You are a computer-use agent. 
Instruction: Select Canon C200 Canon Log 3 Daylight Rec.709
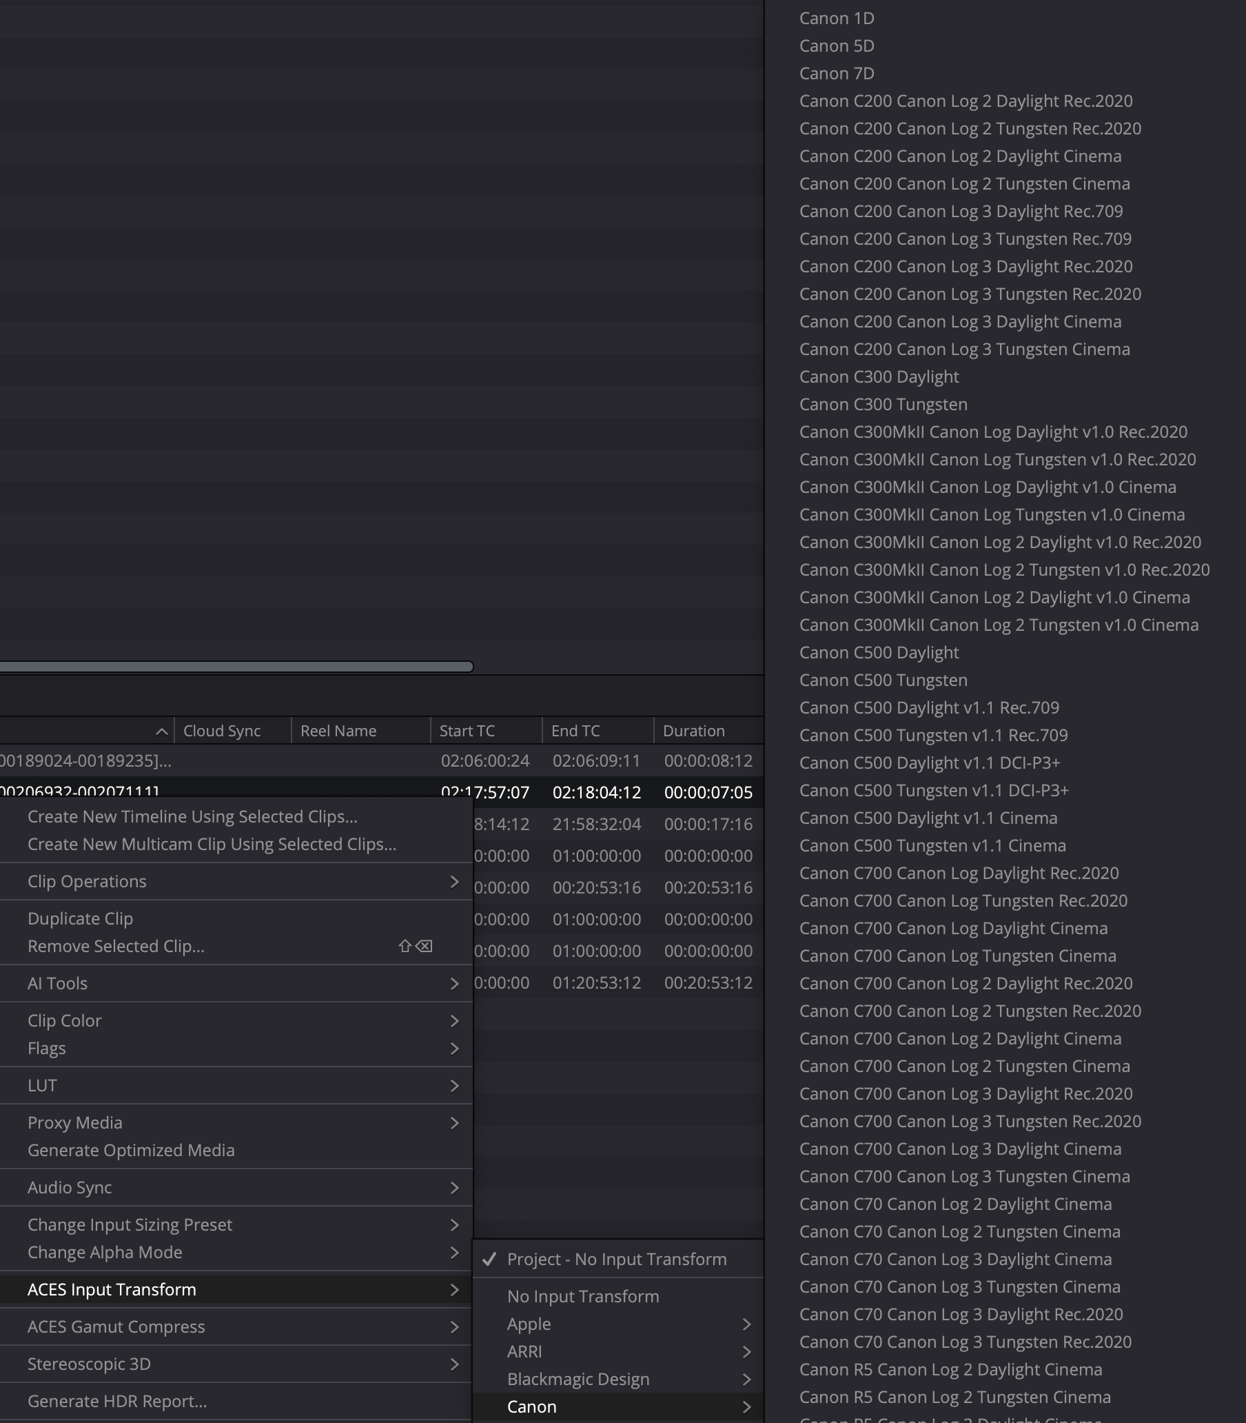click(961, 211)
